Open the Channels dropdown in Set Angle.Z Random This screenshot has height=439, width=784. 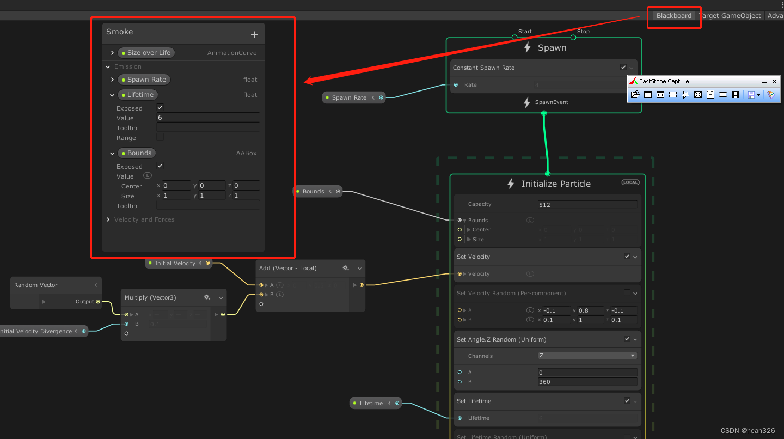[587, 356]
